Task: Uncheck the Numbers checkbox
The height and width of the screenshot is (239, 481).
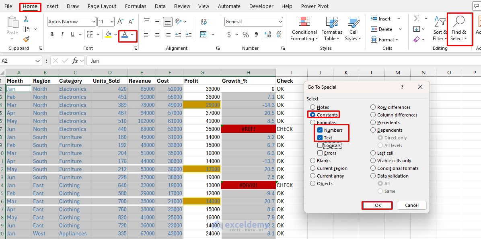Action: [320, 130]
